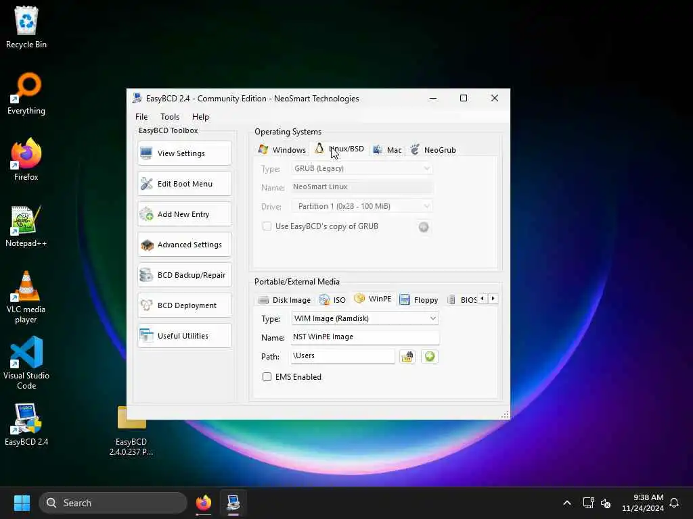Image resolution: width=693 pixels, height=519 pixels.
Task: Select the Linux/BSD tab
Action: (340, 149)
